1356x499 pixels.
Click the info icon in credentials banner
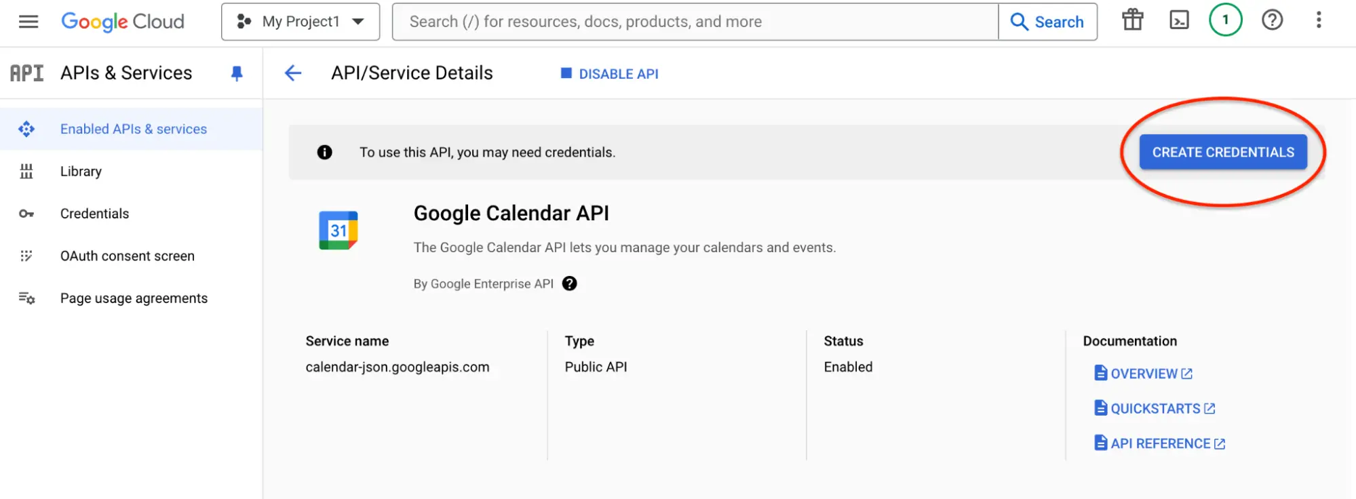coord(325,152)
